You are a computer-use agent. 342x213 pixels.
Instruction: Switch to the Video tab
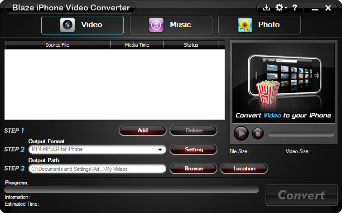[x=82, y=25]
